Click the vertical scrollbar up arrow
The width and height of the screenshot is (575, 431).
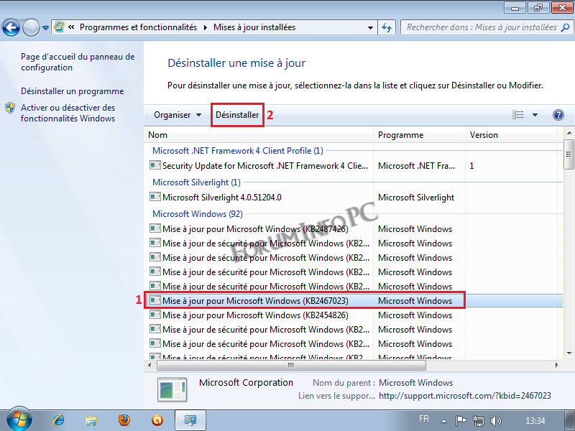(x=569, y=133)
